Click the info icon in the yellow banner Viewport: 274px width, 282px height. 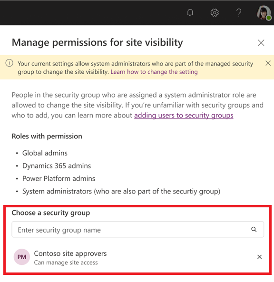9,63
